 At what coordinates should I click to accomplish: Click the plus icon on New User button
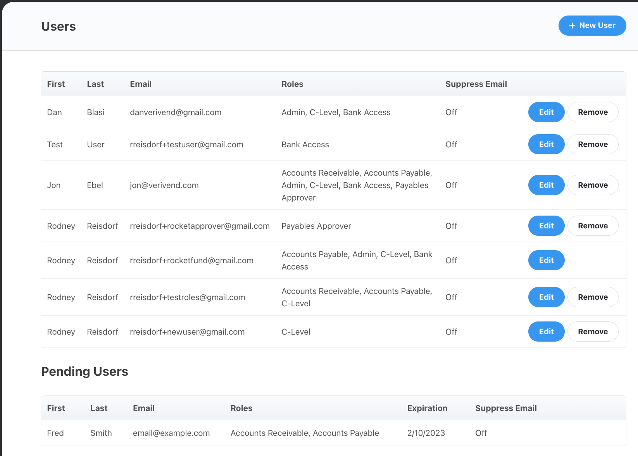point(572,25)
